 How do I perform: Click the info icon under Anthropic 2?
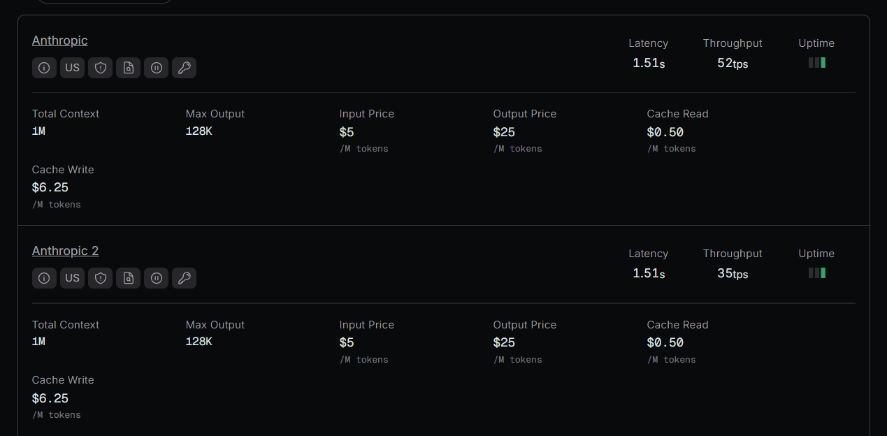coord(44,278)
